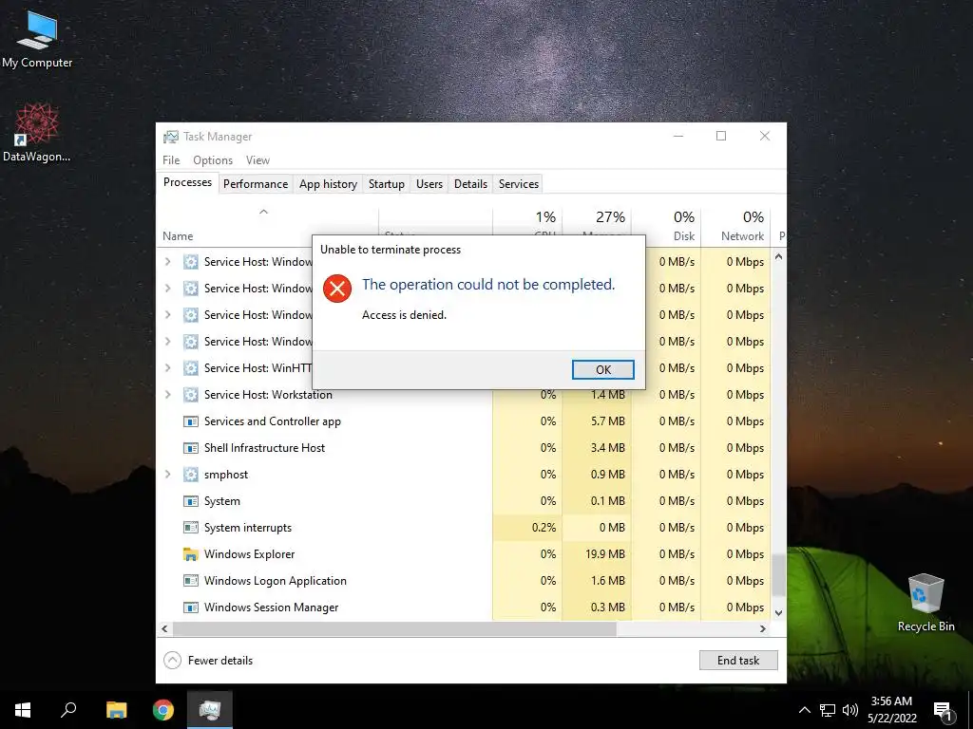Open the notification center icon
Screen dimensions: 973x729
[944, 711]
